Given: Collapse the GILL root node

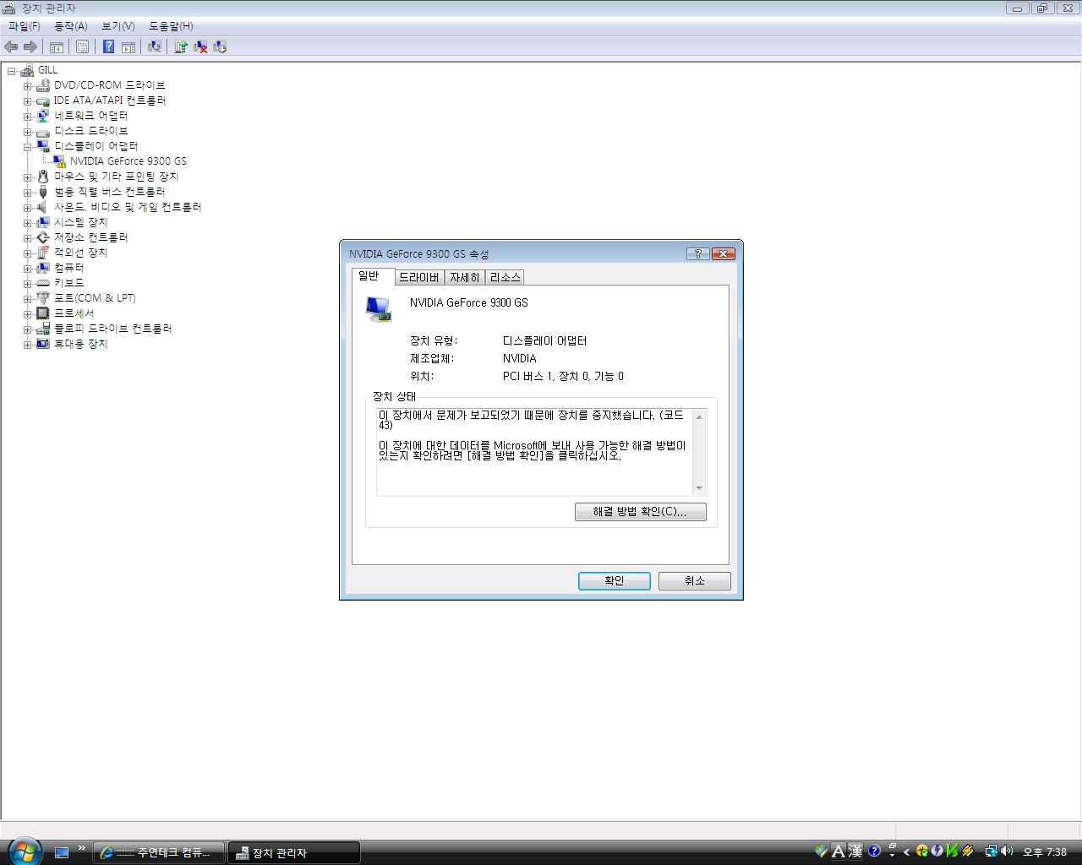Looking at the screenshot, I should (x=12, y=71).
